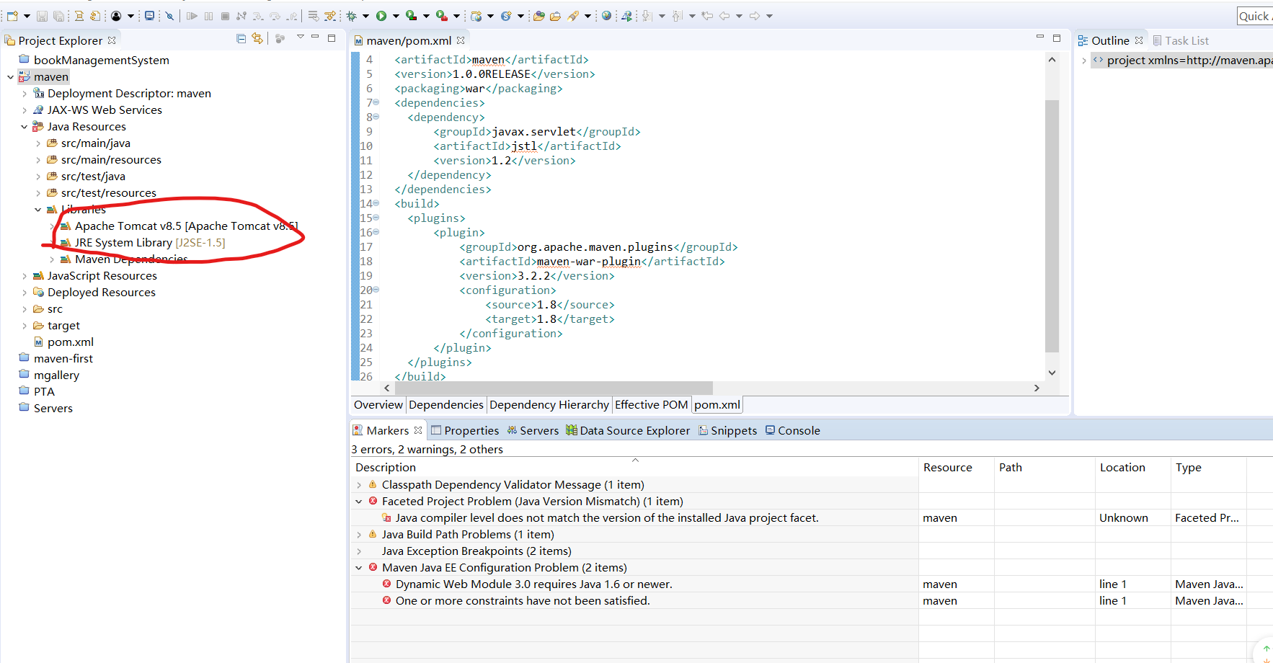Viewport: 1273px width, 663px height.
Task: Collapse Maven Java EE Configuration Problem group
Action: (x=359, y=568)
